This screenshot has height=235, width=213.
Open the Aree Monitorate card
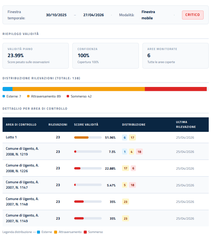tap(175, 56)
